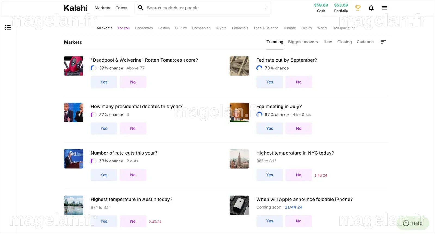Select the Politics category
The image size is (435, 234).
[164, 28]
